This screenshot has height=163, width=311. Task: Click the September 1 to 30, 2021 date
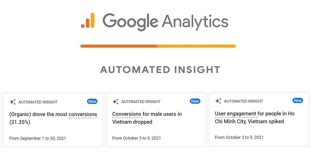[38, 138]
